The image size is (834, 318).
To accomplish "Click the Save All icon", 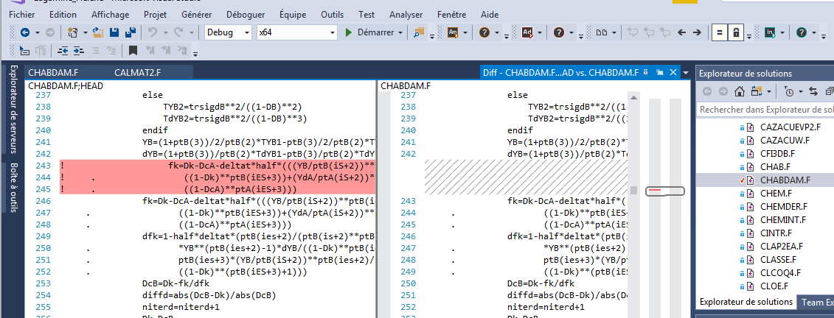I will tap(130, 32).
